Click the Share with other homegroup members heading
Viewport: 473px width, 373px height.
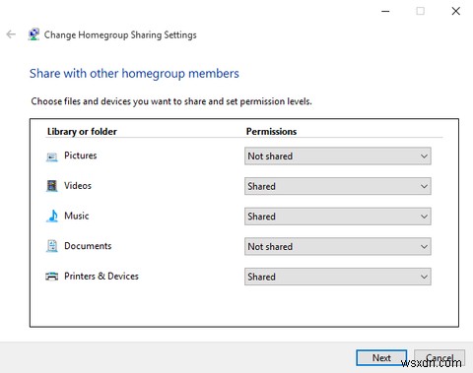134,74
